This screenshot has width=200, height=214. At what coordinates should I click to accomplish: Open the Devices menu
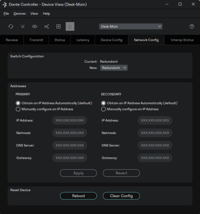20,14
